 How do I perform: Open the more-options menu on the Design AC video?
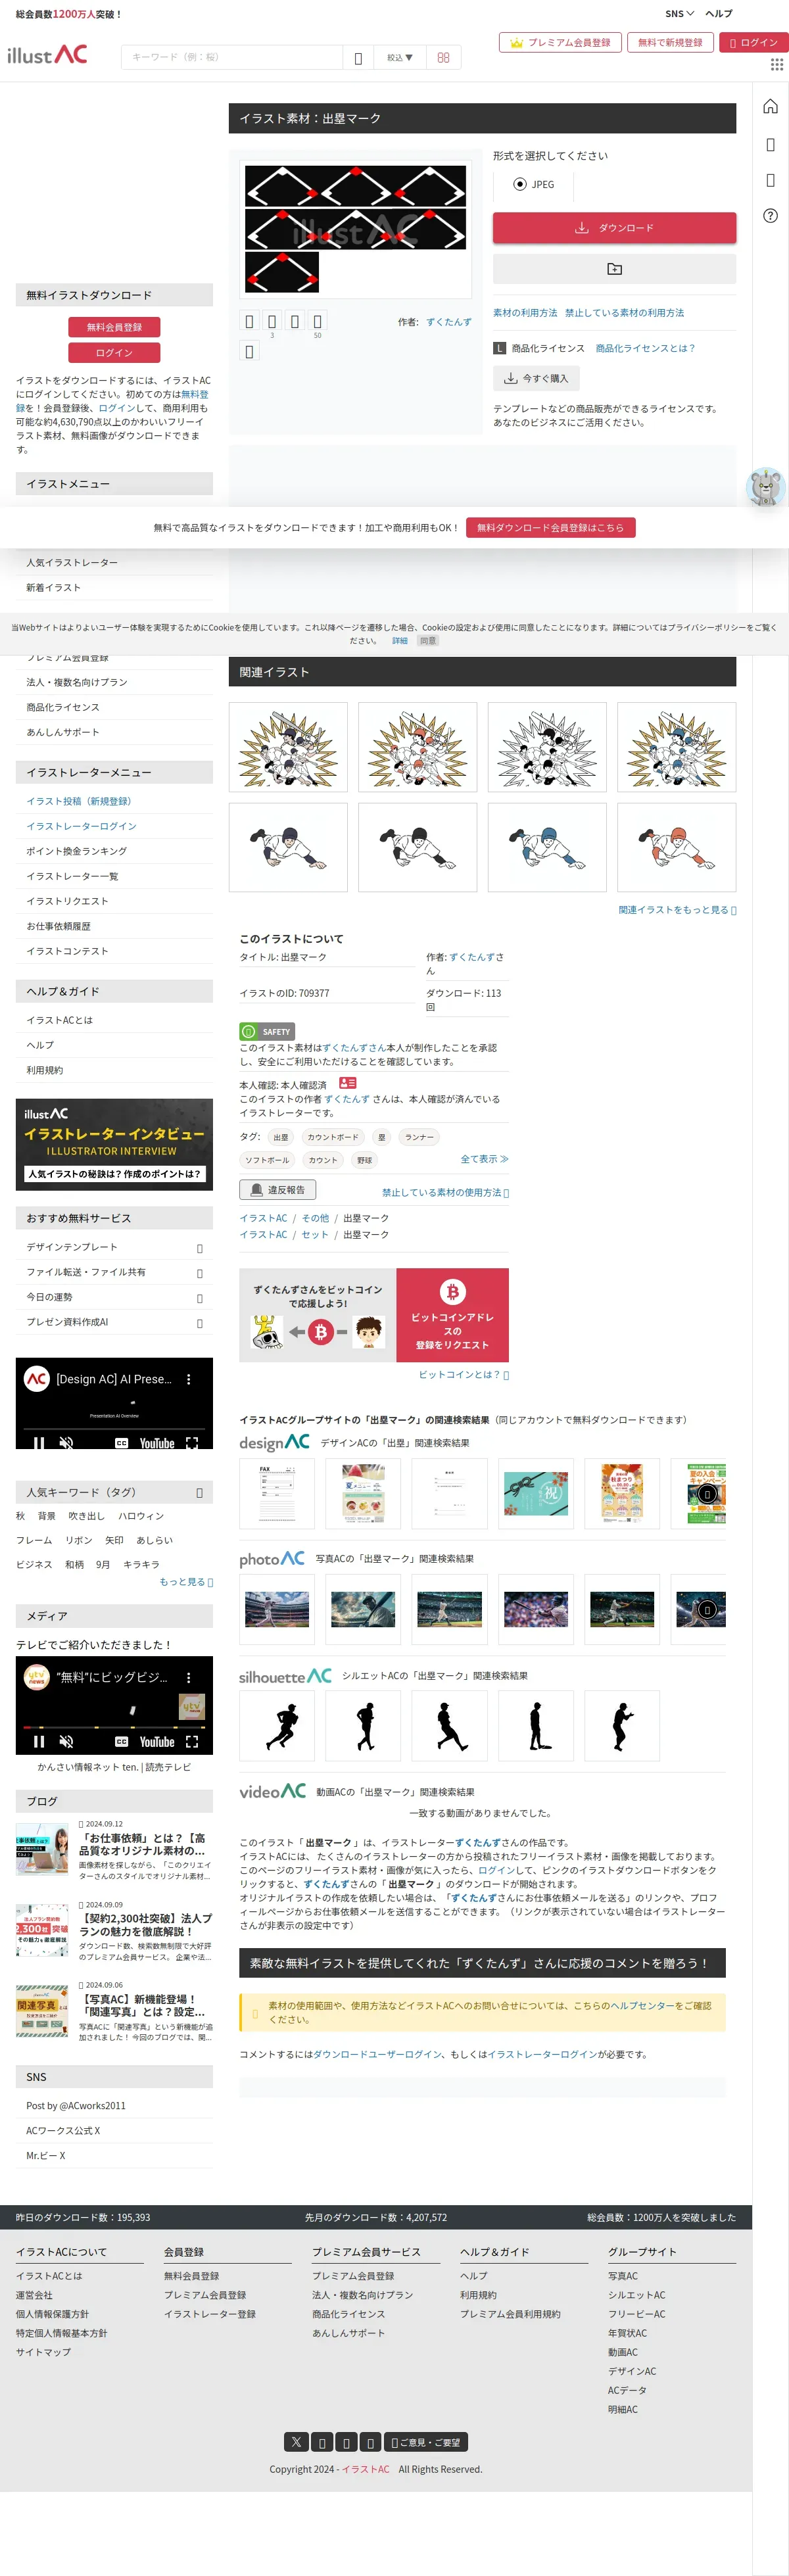pos(188,1379)
